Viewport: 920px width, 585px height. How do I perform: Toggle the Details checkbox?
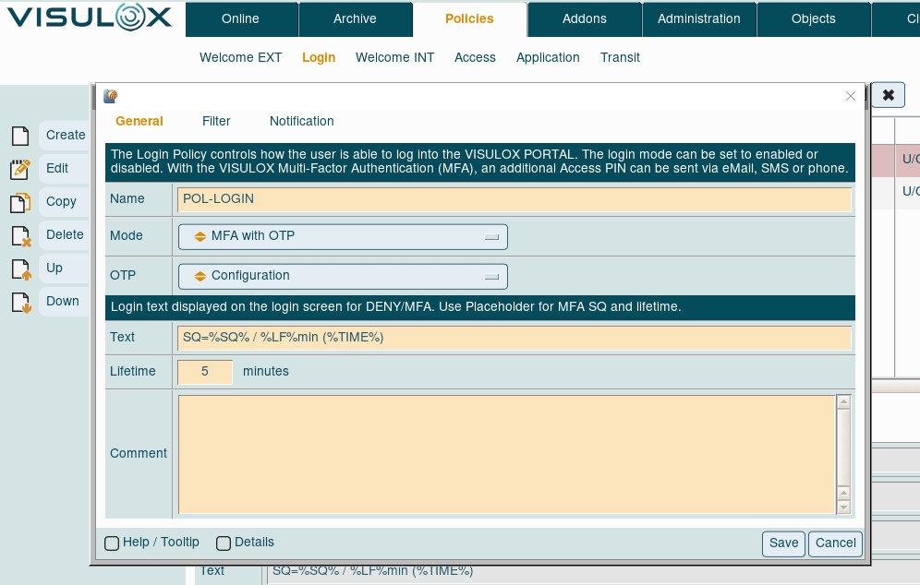(x=224, y=543)
